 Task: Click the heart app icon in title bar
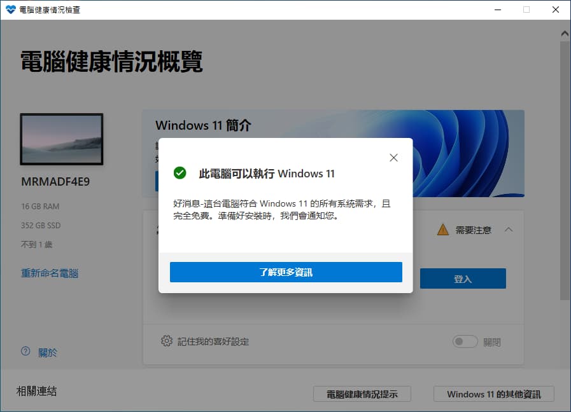pyautogui.click(x=11, y=10)
